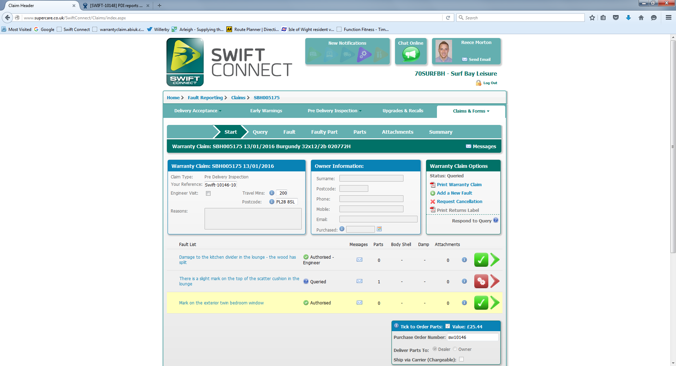
Task: Click red gears button for scatter cushion fault
Action: click(481, 281)
